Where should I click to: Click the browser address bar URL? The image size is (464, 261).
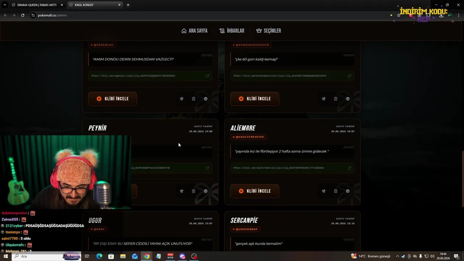52,15
